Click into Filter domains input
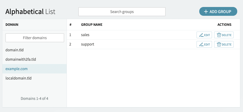243x112 pixels. coord(35,38)
